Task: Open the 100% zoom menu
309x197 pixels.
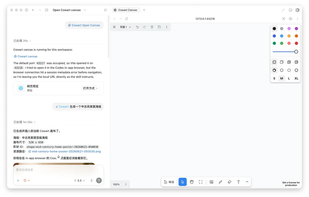Action: pos(116,184)
